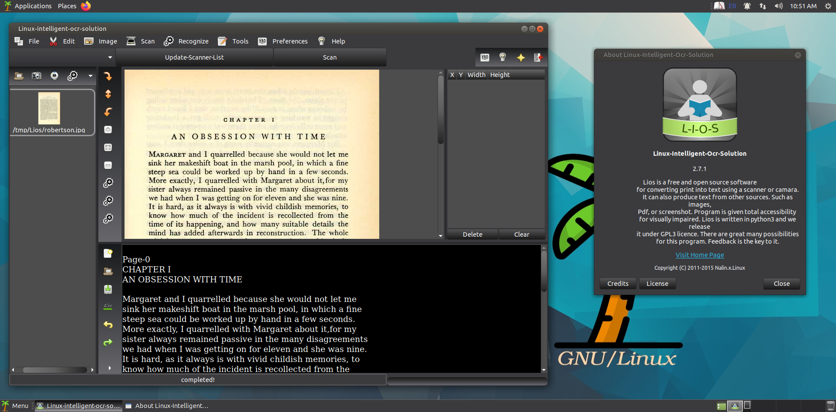Image resolution: width=836 pixels, height=412 pixels.
Task: Rotate image right with the orange arrow
Action: [108, 76]
